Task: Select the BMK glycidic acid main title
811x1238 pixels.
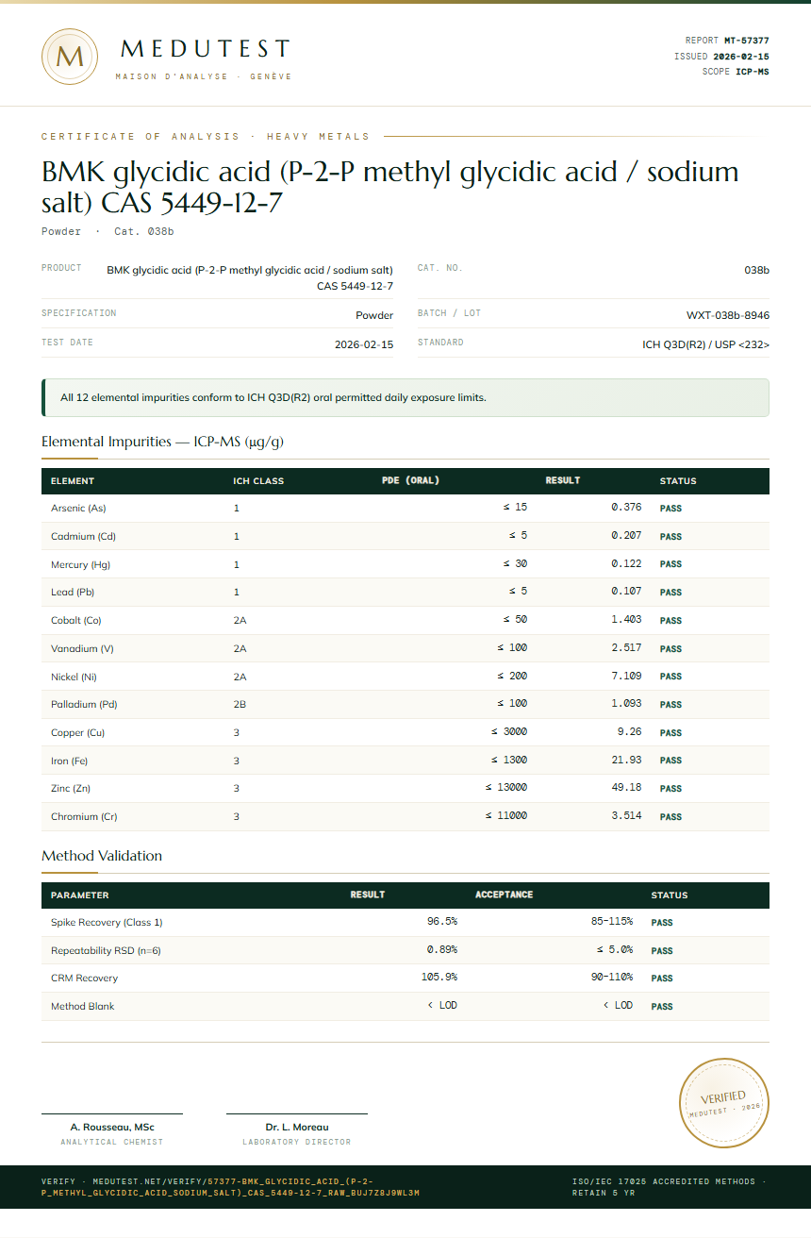Action: click(389, 187)
